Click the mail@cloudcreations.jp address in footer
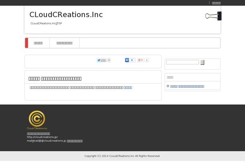The width and height of the screenshot is (245, 163). click(50, 141)
